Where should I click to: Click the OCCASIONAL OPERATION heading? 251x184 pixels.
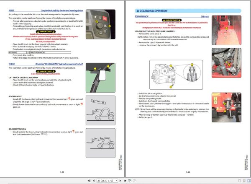[x=154, y=11]
